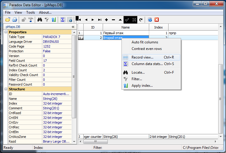The width and height of the screenshot is (226, 153).
Task: Click the Table Type property row
Action: 40,37
